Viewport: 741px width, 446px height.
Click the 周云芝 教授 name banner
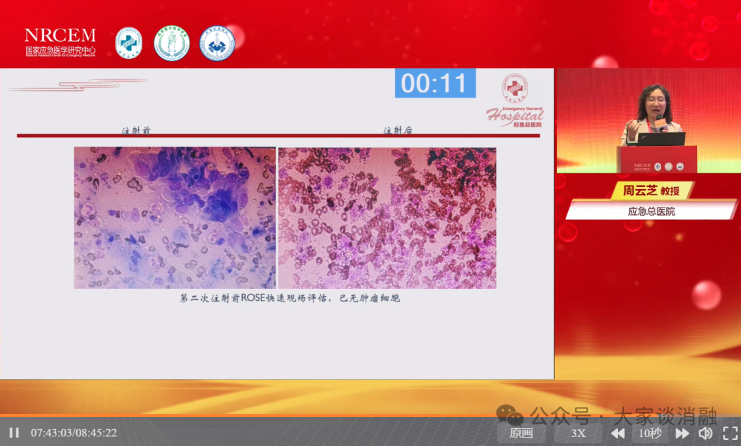click(x=651, y=190)
